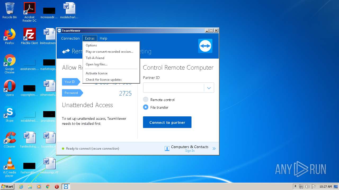Click the Computers & Contacts person icon

[x=167, y=149]
